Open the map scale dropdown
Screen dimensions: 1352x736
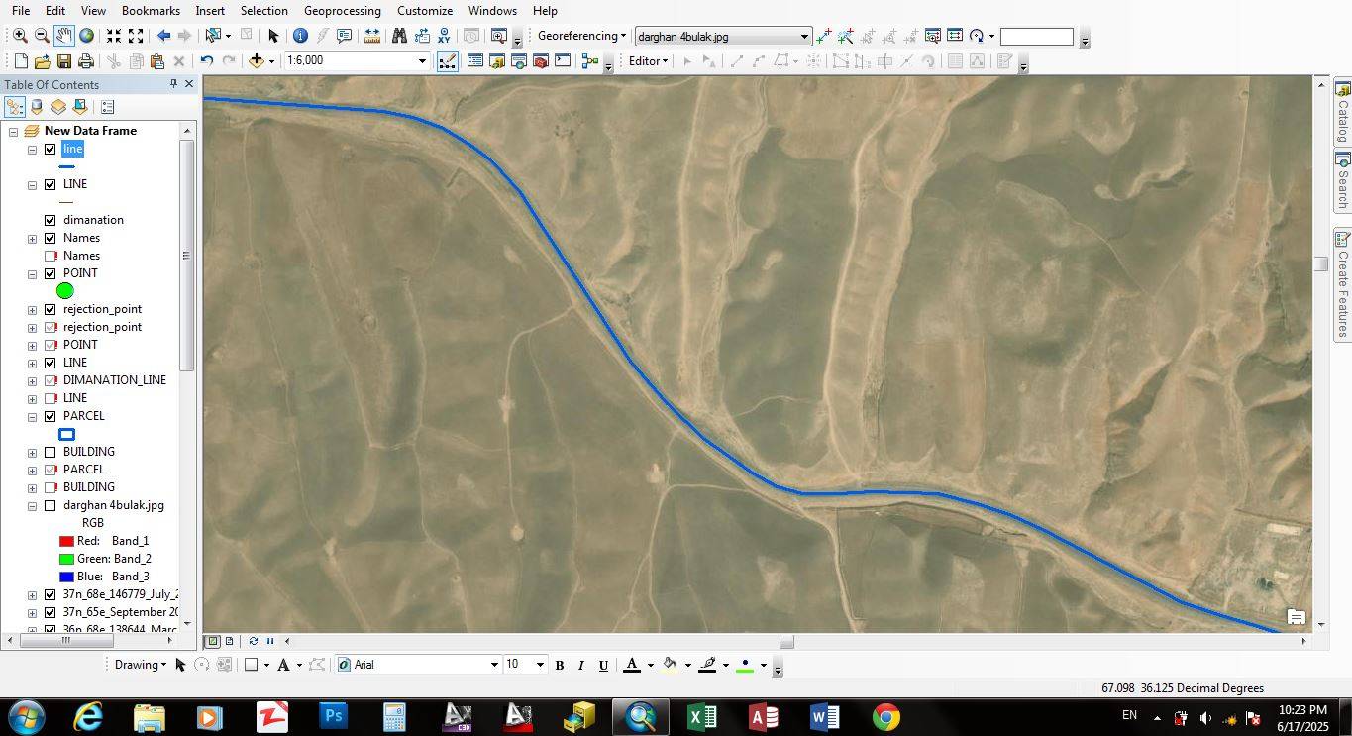422,61
